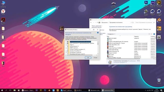
Task: Check the Windows Identity Foundation 3.5 box
Action: click(68, 49)
